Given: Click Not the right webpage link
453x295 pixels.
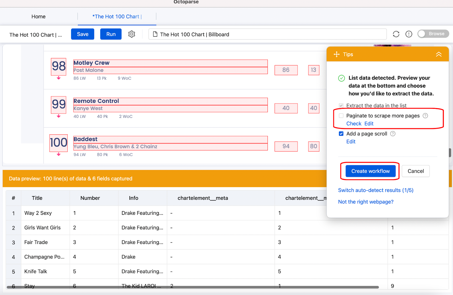Looking at the screenshot, I should (366, 202).
